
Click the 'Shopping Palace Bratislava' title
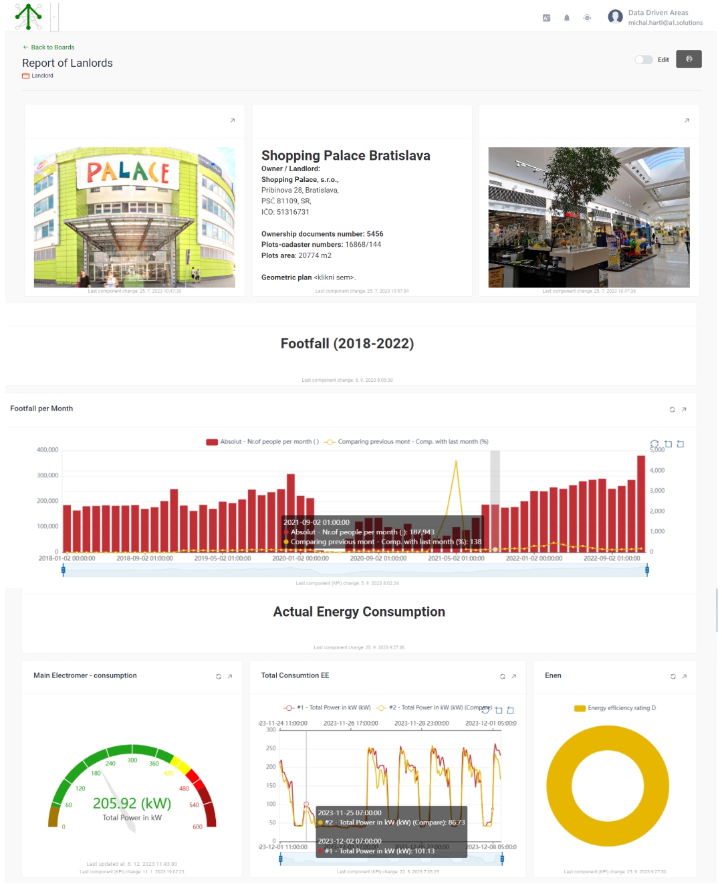[x=346, y=156]
